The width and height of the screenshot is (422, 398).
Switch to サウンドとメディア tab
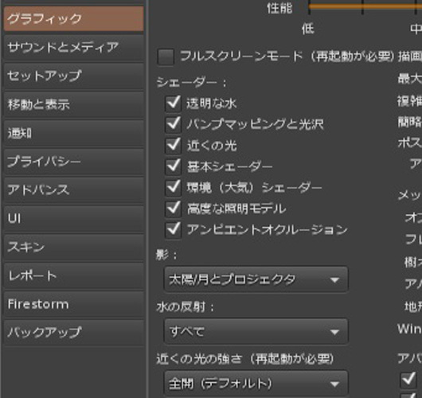pyautogui.click(x=73, y=47)
